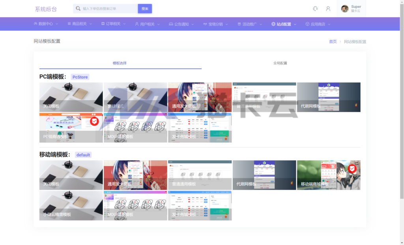This screenshot has height=245, width=404.
Task: Click the user profile outline icon
Action: (328, 9)
